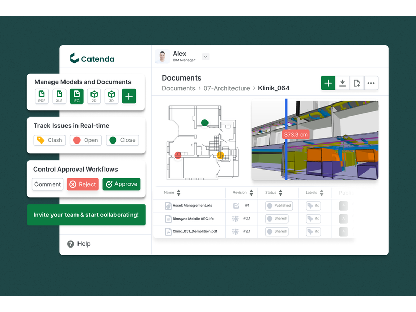416x312 pixels.
Task: Click the download icon in Documents toolbar
Action: click(342, 83)
